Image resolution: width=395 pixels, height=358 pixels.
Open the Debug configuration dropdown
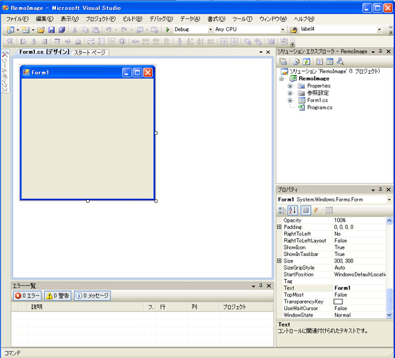tap(211, 30)
